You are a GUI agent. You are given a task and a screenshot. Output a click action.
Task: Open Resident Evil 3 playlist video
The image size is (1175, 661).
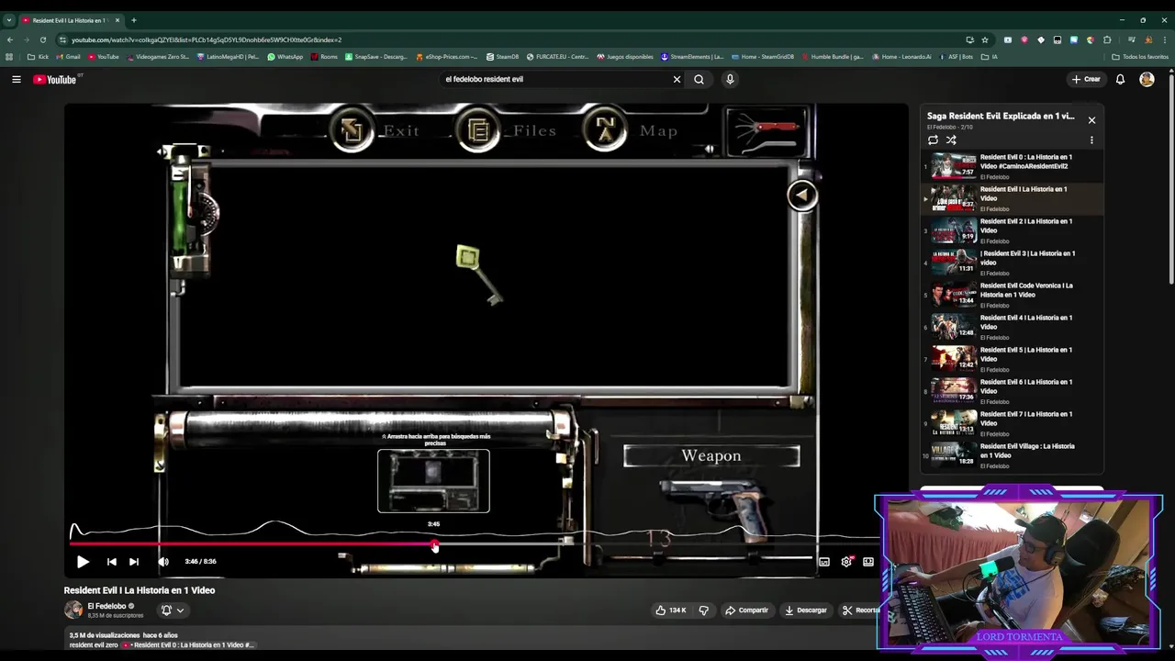coord(1013,263)
